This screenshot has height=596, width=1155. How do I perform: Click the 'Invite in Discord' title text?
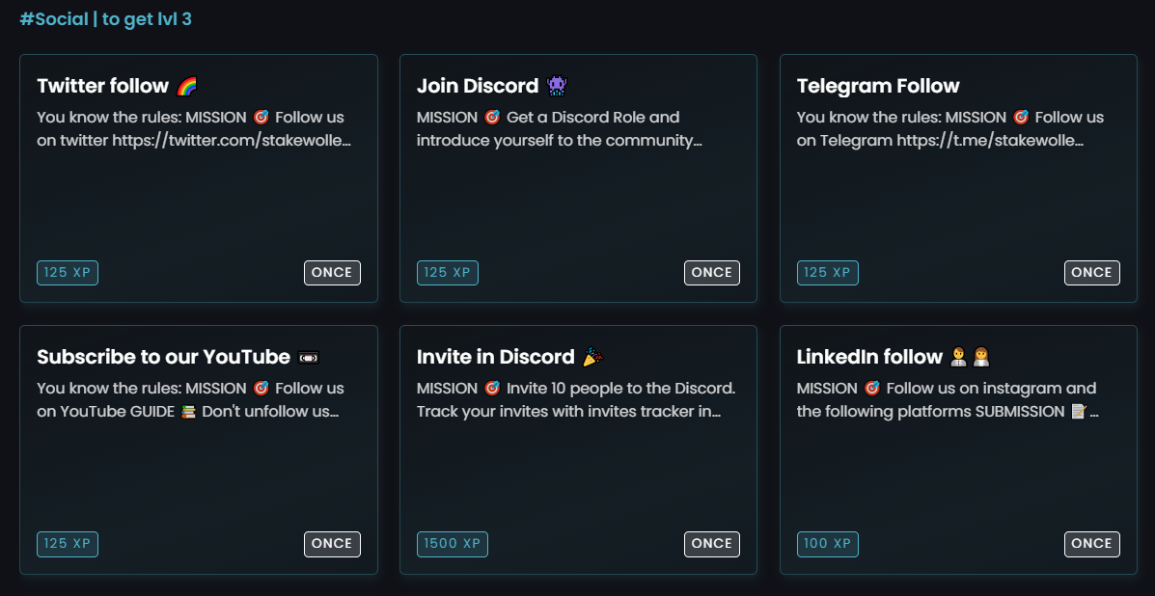pos(496,357)
